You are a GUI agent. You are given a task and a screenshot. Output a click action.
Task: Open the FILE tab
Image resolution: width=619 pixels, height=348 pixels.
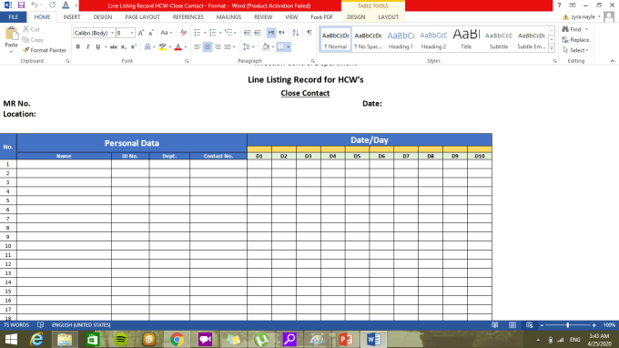tap(14, 17)
